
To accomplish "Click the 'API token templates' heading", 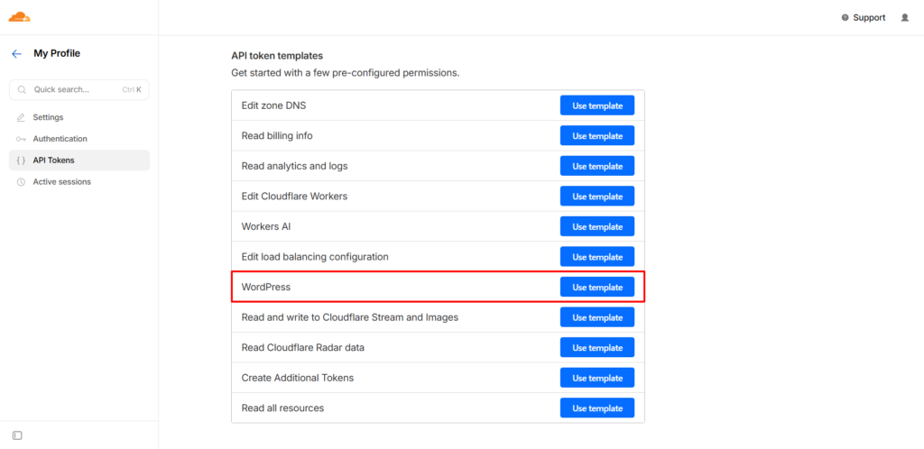I will click(x=277, y=56).
